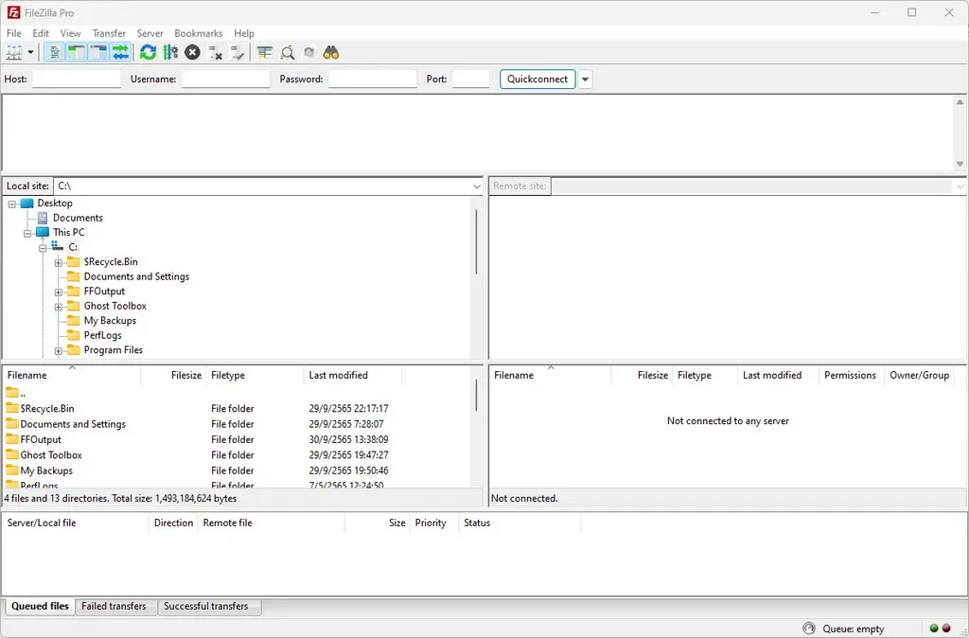
Task: Collapse the C: drive tree node
Action: (x=43, y=248)
